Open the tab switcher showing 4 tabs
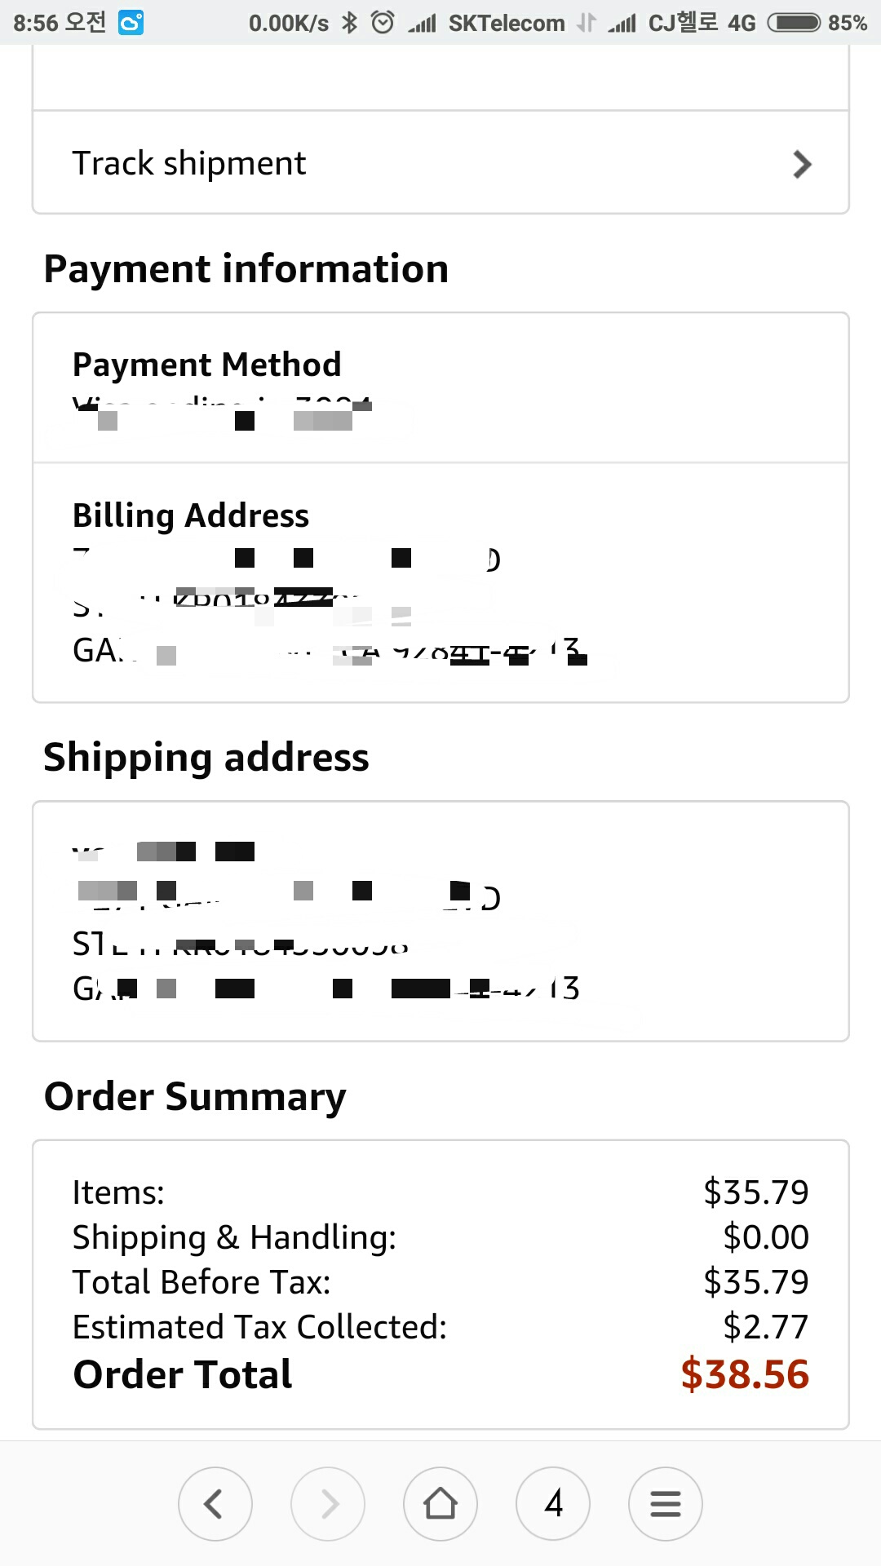Viewport: 881px width, 1566px height. 553,1503
